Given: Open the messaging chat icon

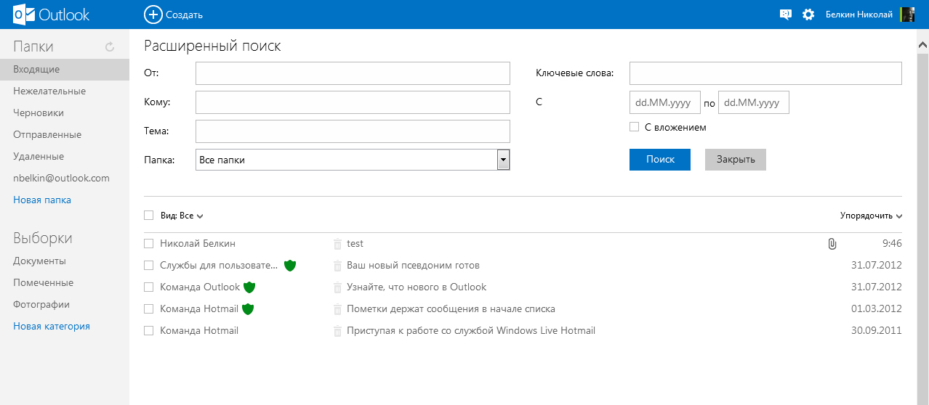Looking at the screenshot, I should click(x=785, y=15).
